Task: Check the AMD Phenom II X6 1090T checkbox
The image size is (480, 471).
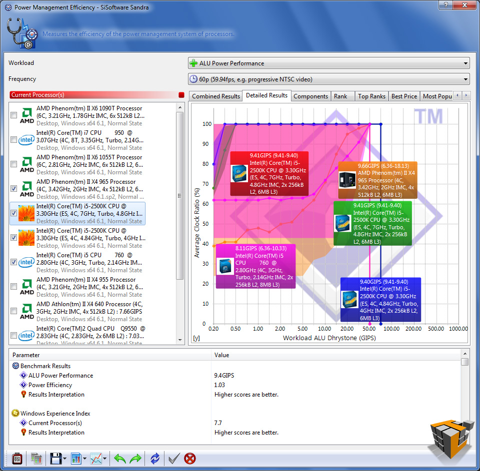Action: [x=14, y=115]
